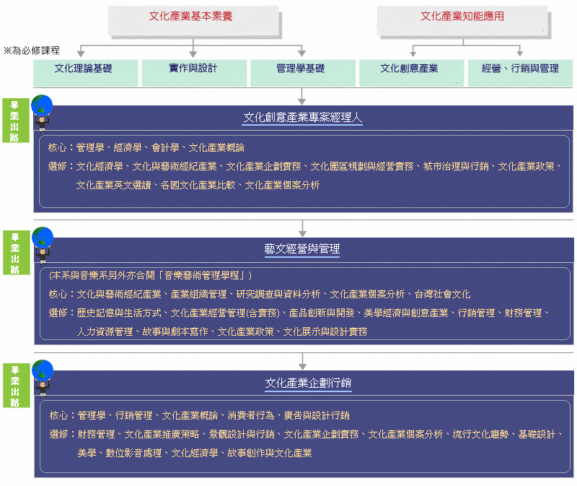577x486 pixels.
Task: Click 景觀設計與行銷 elective text
Action: 242,435
